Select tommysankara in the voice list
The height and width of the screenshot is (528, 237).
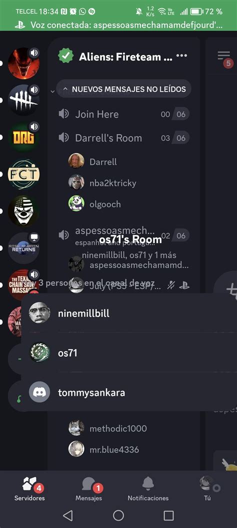[129, 392]
